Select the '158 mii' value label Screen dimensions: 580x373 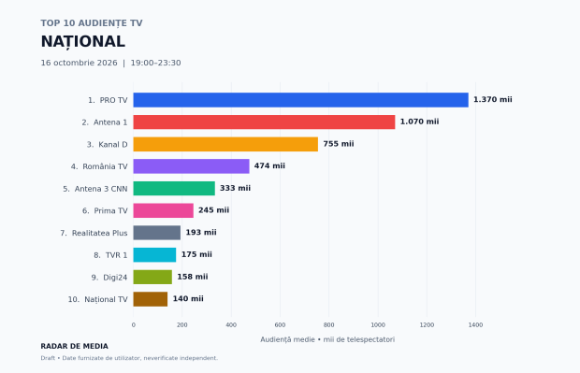coord(193,277)
